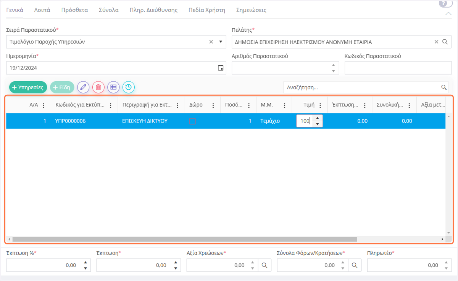Switch to the Σύνολα tab

108,10
